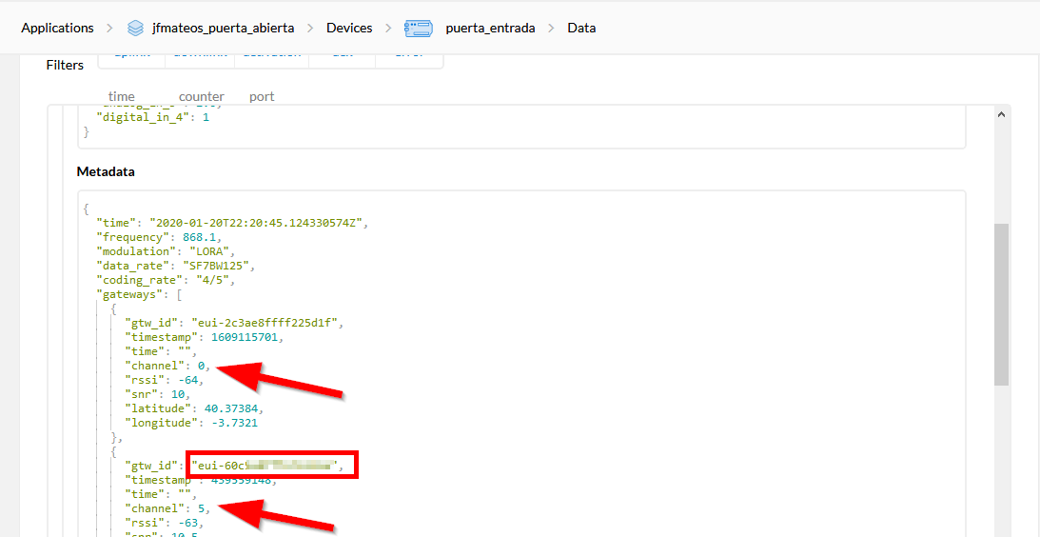Click the port column header
This screenshot has height=537, width=1040.
click(262, 96)
